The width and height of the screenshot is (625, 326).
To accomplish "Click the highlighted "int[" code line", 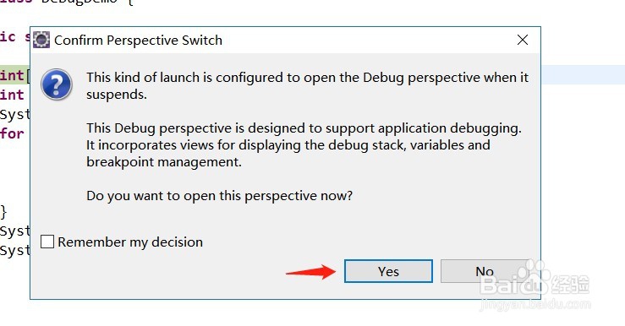I will point(14,75).
